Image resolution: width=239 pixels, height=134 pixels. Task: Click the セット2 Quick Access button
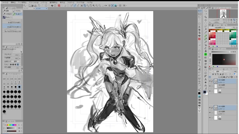pos(200,14)
